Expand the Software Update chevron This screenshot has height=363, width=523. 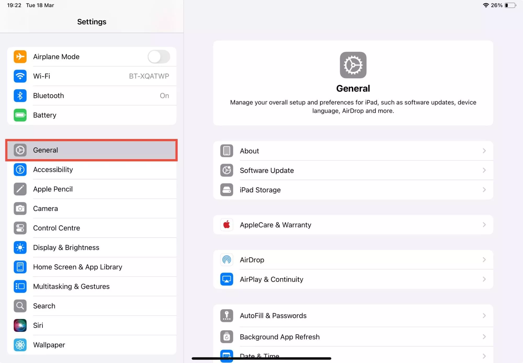point(484,170)
